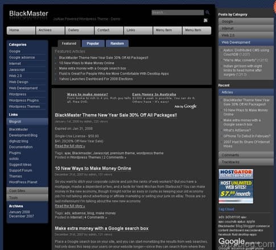Click the HostGator advertisement banner
Image resolution: width=276 pixels, height=250 pixels.
pos(236,186)
